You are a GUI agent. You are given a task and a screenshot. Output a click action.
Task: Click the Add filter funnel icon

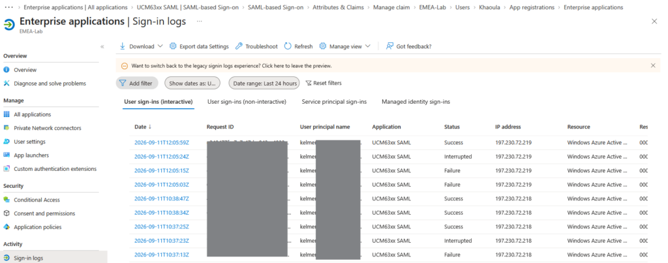(123, 83)
